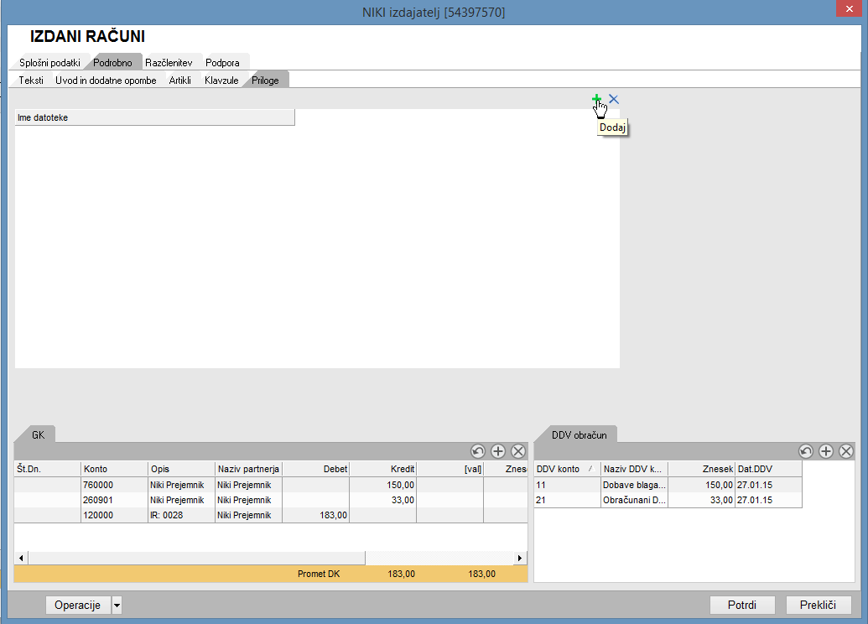Switch to the Splošni podatki tab
The image size is (868, 624).
(x=49, y=63)
